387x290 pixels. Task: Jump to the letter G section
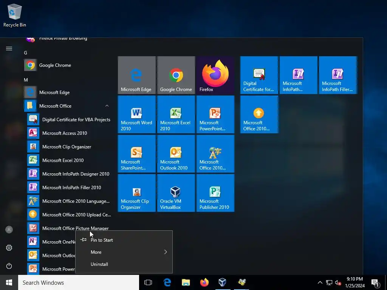(x=25, y=52)
